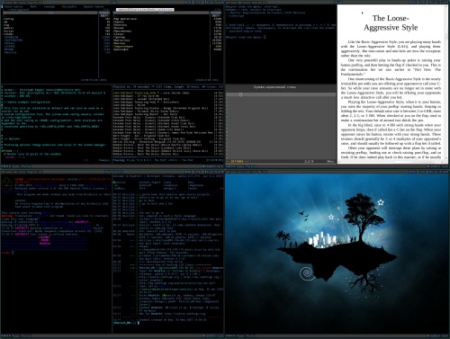The image size is (450, 339).
Task: Click the heading 'The Loose-Aggressive Style' in the PDF
Action: coord(391,22)
